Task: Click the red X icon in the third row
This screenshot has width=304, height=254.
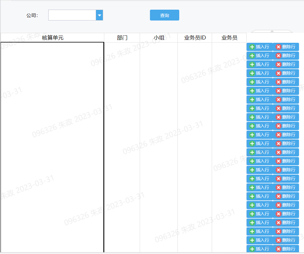Action: tap(279, 64)
